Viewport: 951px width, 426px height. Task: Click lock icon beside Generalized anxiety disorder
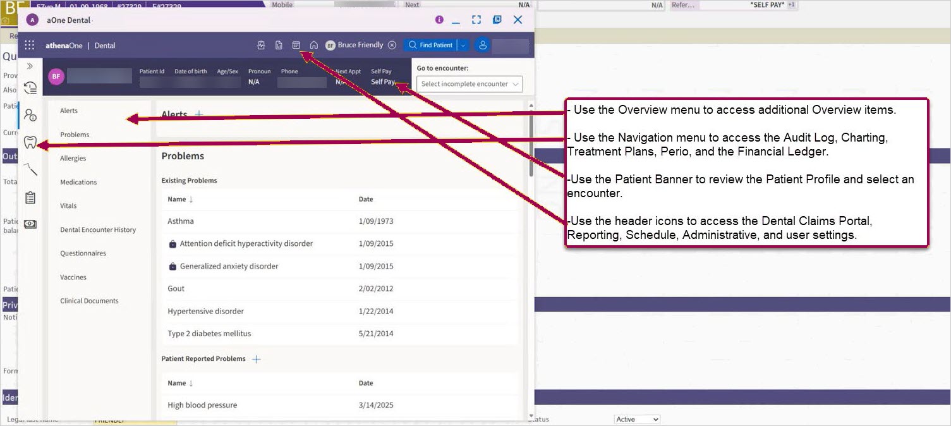(173, 267)
